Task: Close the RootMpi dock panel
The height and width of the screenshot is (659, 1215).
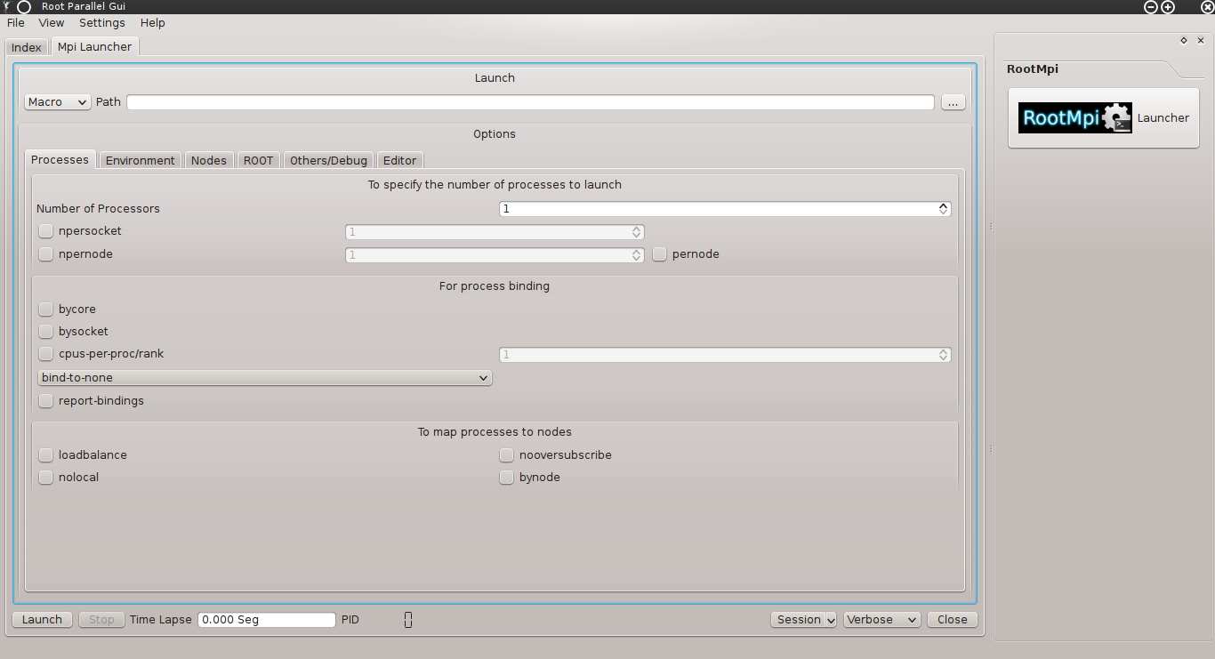Action: (1201, 41)
